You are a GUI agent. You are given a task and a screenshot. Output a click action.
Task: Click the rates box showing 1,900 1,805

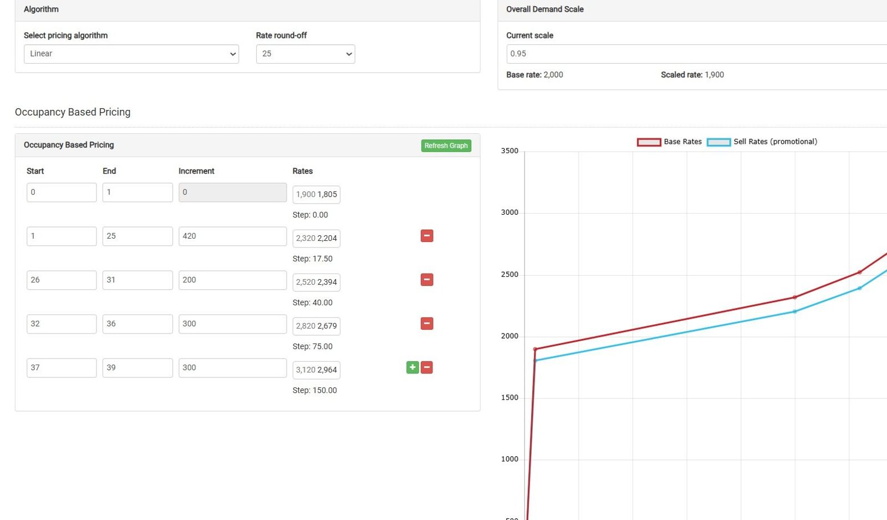[x=317, y=194]
